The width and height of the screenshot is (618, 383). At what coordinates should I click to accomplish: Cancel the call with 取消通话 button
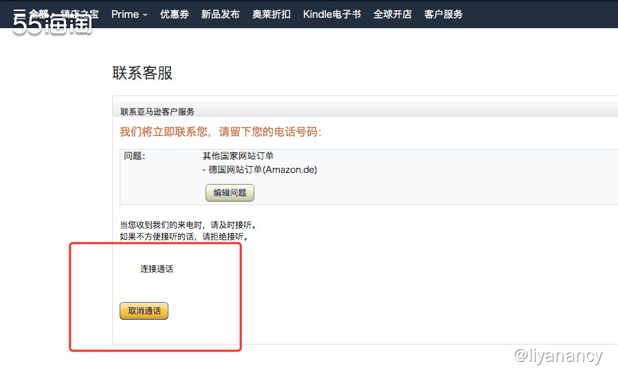click(144, 311)
